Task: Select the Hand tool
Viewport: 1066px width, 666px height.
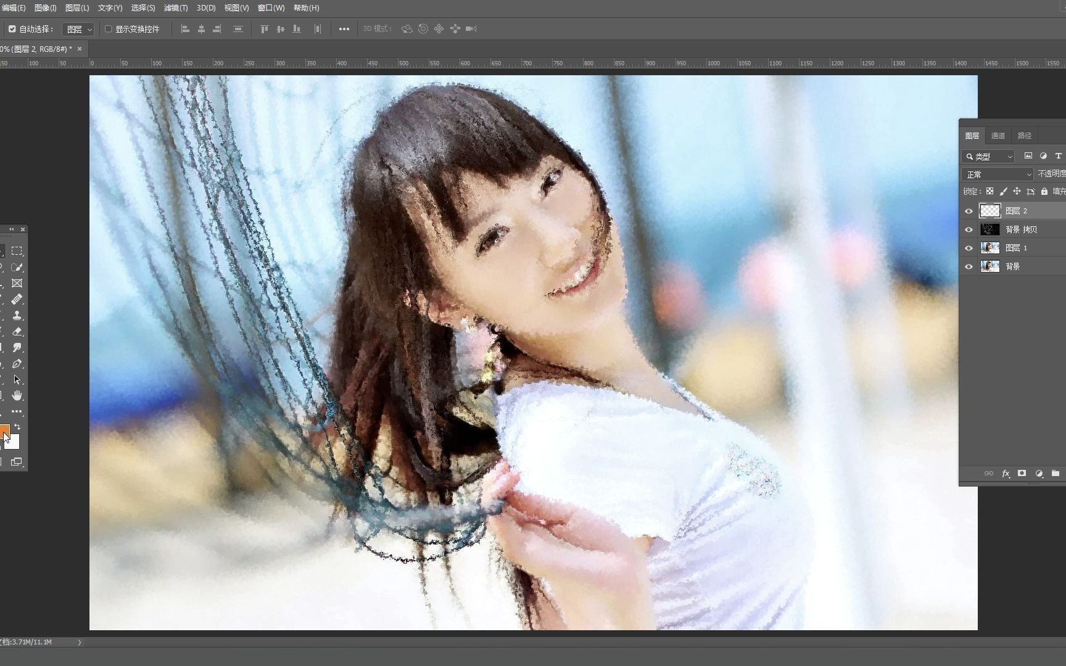Action: coord(17,395)
